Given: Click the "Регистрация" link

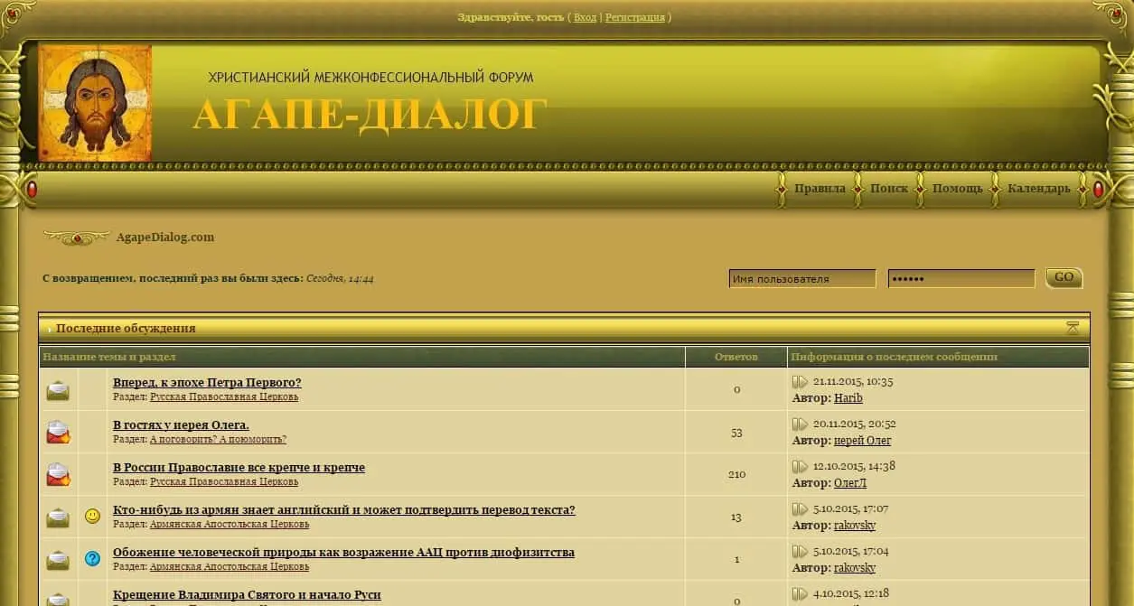Looking at the screenshot, I should pyautogui.click(x=635, y=17).
